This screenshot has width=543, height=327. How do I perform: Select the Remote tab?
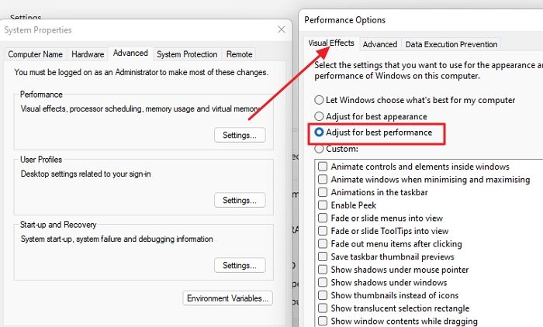tap(239, 54)
